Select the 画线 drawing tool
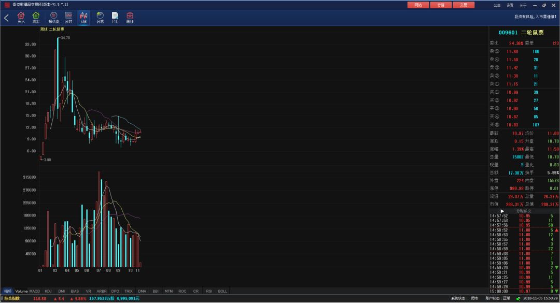The image size is (560, 303). [130, 18]
